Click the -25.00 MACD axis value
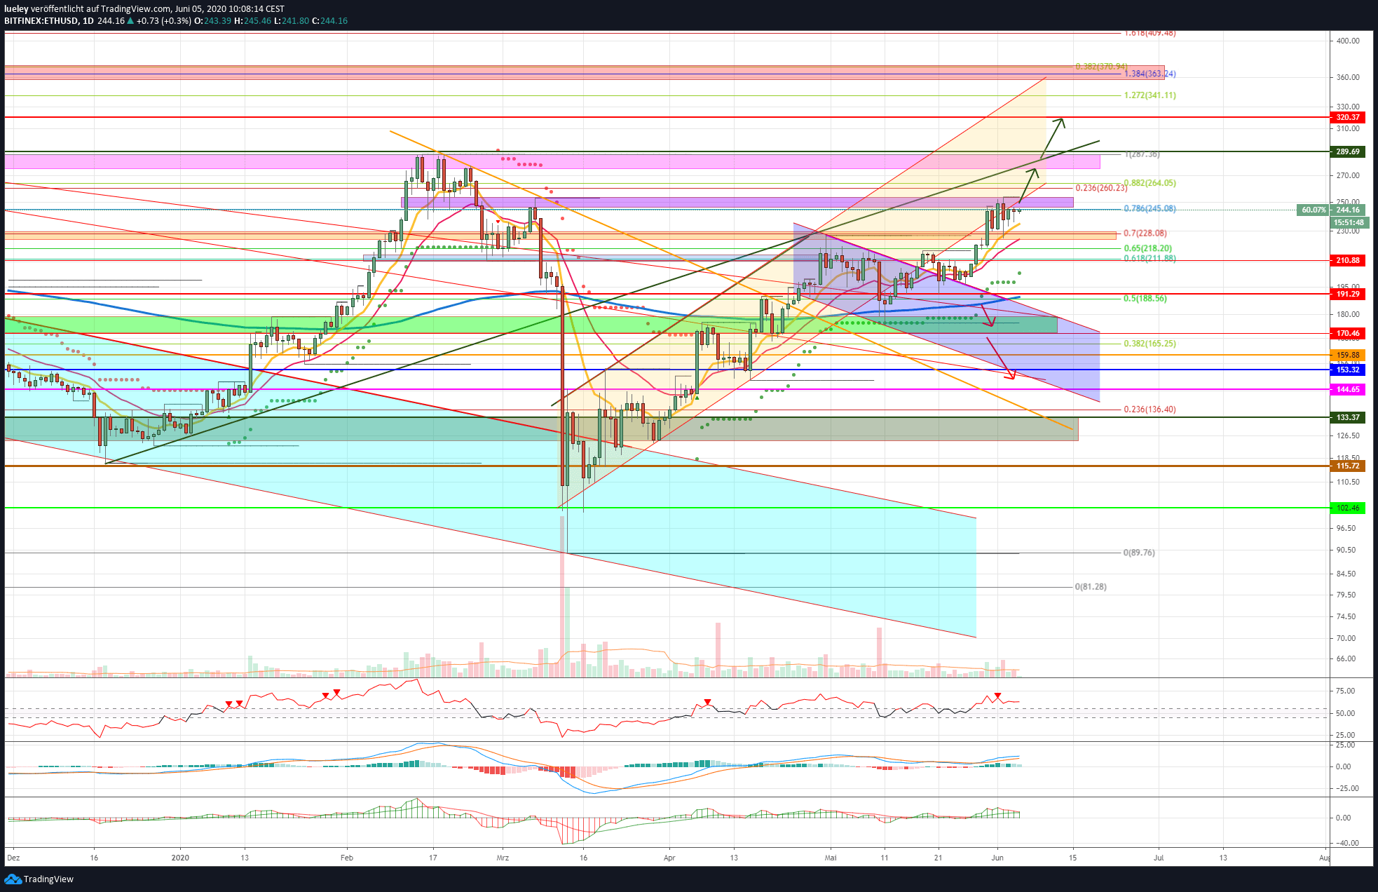This screenshot has height=892, width=1378. tap(1347, 789)
